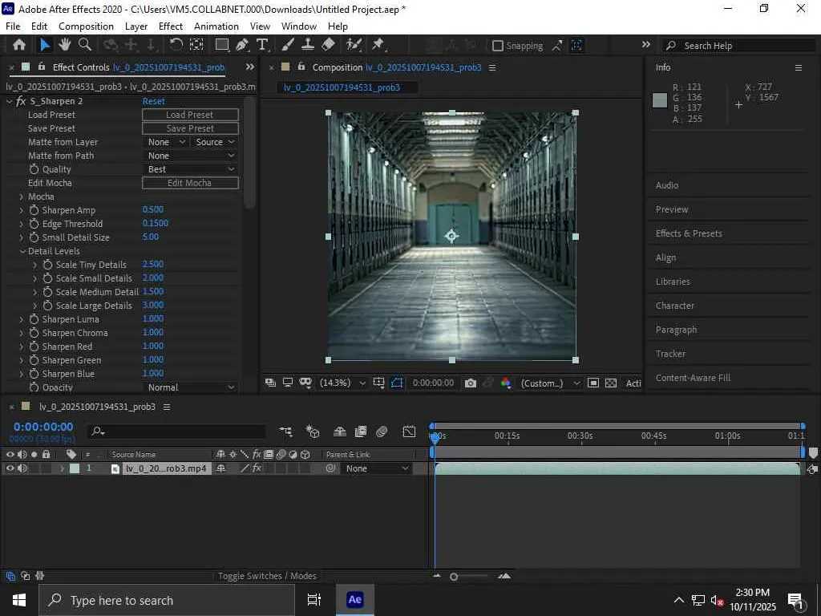Toggle Sharpen Amp stopwatch animation
The height and width of the screenshot is (616, 821).
point(34,210)
